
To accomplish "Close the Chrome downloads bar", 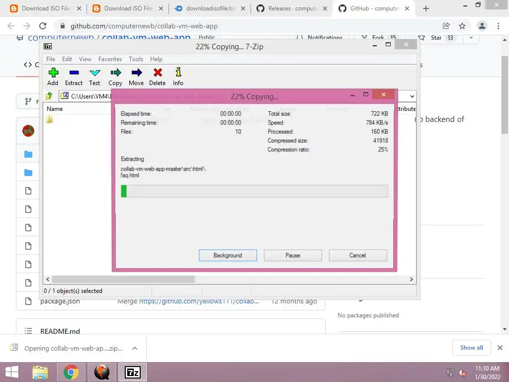I will tap(500, 348).
